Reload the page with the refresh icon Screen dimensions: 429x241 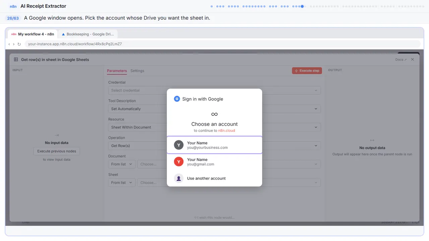point(19,44)
